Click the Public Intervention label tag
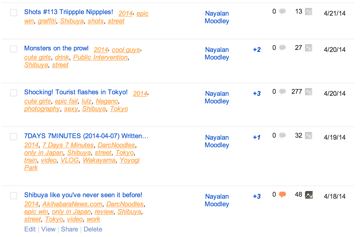Image resolution: width=363 pixels, height=237 pixels. (x=100, y=57)
